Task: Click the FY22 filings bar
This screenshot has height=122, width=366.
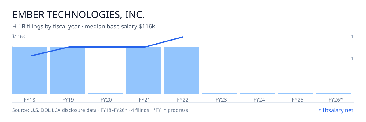Action: coord(181,70)
